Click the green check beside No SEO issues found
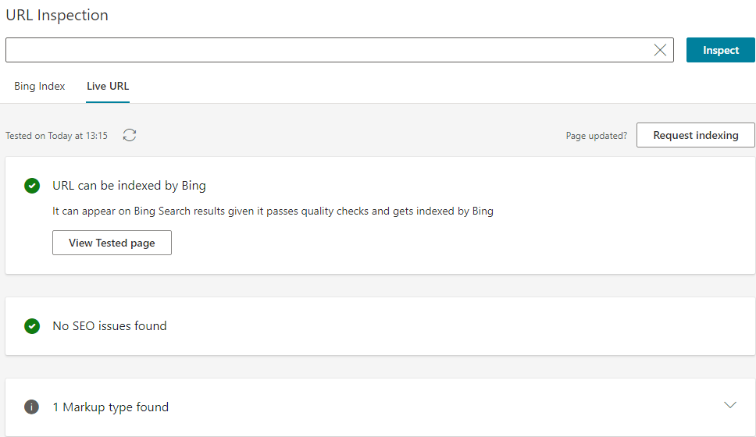This screenshot has width=756, height=437. (32, 326)
